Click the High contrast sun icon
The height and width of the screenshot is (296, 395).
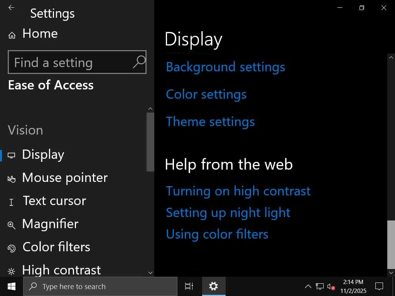[12, 271]
